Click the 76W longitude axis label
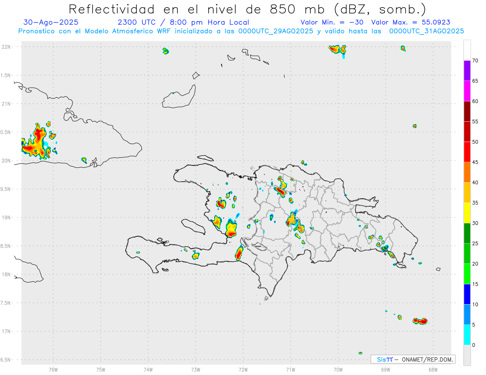The image size is (486, 375). [53, 369]
